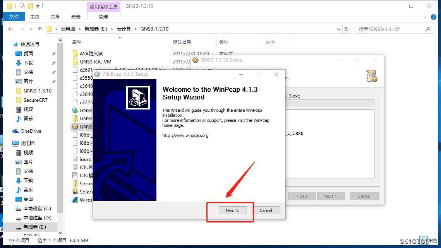Select the SolarWinds file icon

[x=75, y=192]
